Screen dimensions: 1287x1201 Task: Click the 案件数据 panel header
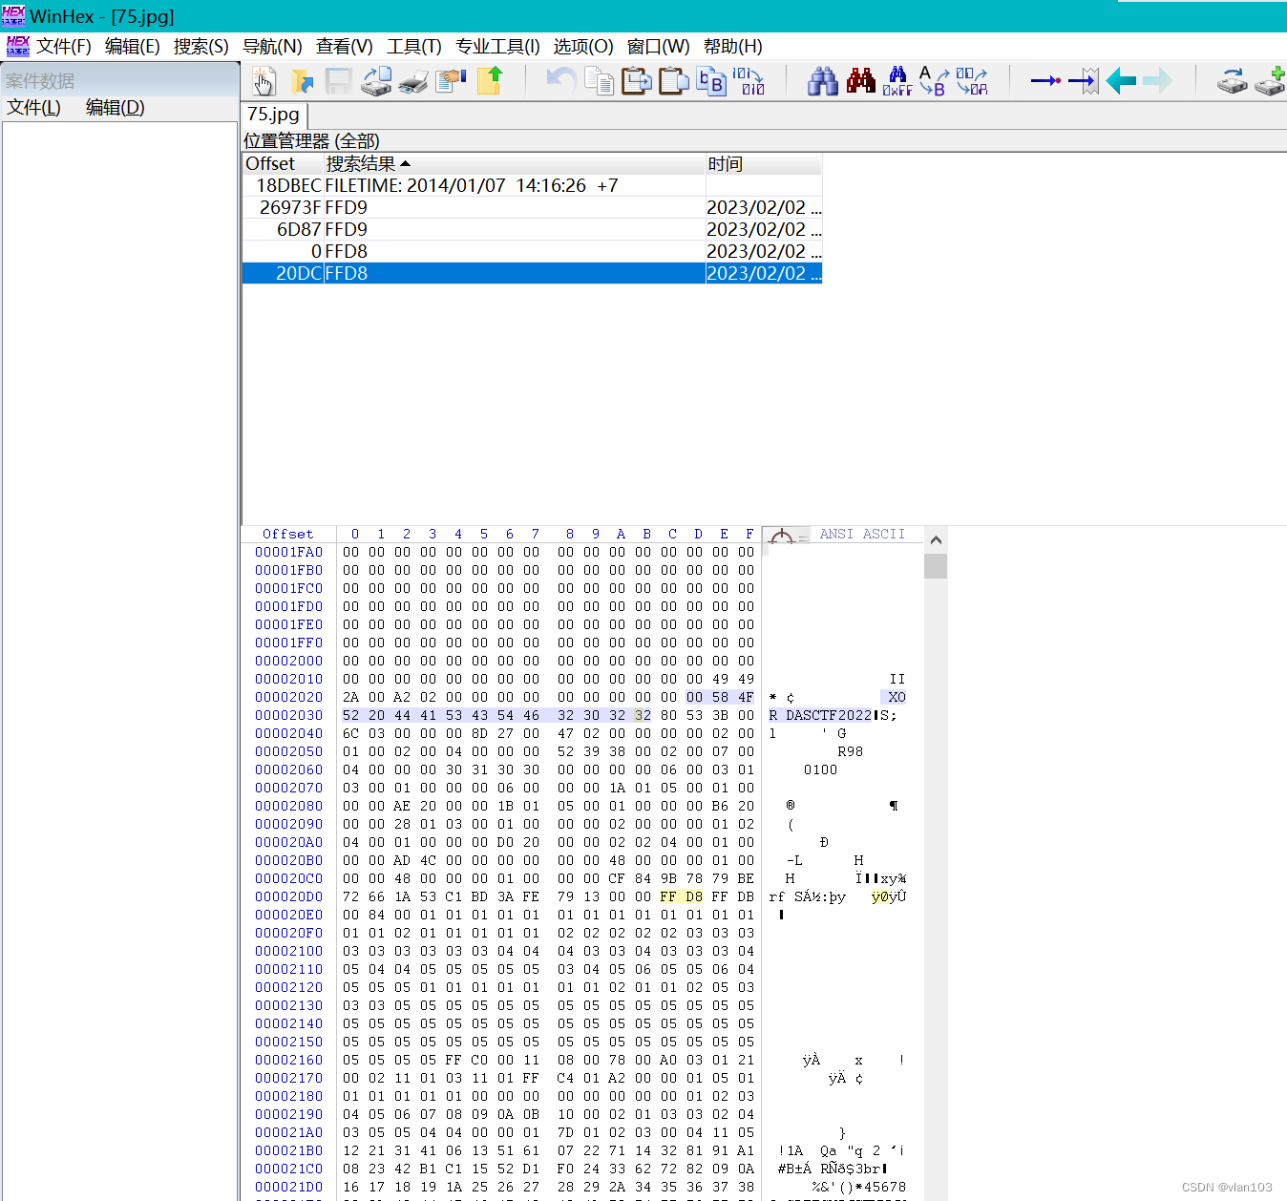pos(119,80)
